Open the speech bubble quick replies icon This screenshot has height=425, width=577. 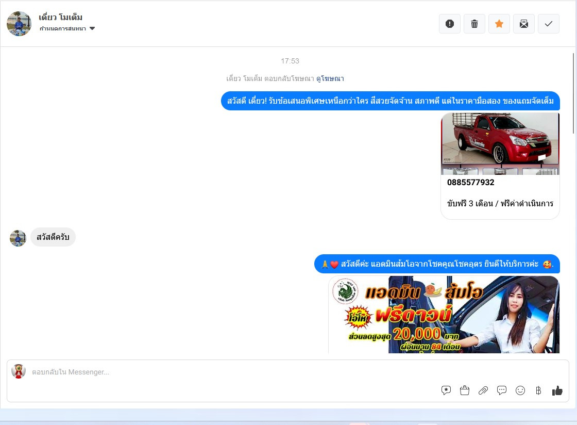[x=502, y=390]
